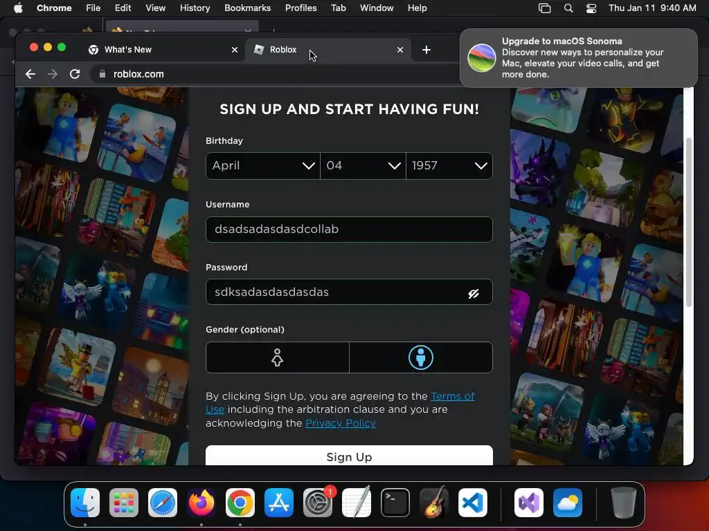Screen dimensions: 709x531
Task: Click the Username input field
Action: [349, 230]
